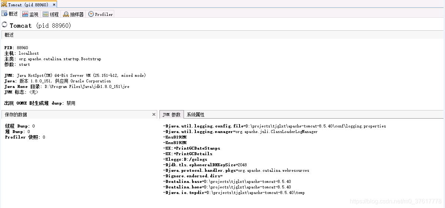Viewport: 445px width, 208px height.
Task: Close the Tomcat (pid 88960) tab
Action: coord(54,5)
